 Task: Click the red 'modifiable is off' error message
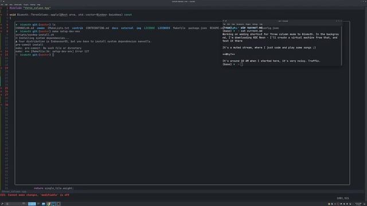[35, 195]
